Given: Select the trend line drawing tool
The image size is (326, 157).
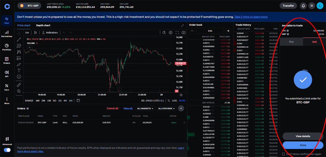Looking at the screenshot, I should click(x=19, y=40).
